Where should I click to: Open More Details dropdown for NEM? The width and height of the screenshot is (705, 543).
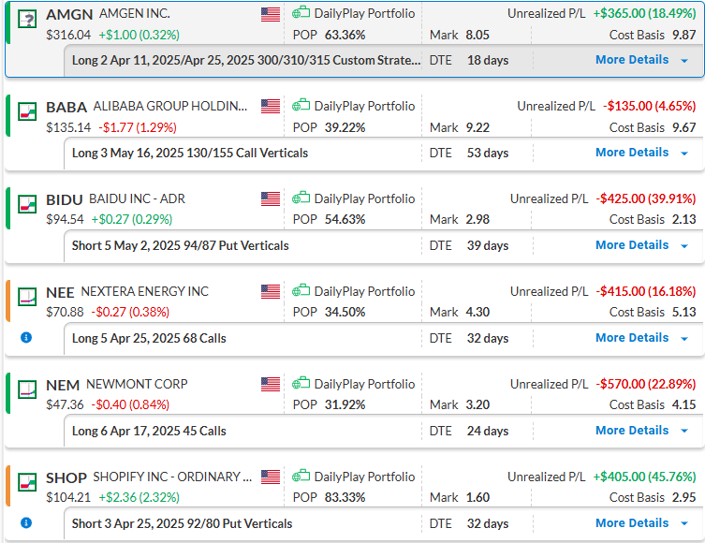coord(641,431)
